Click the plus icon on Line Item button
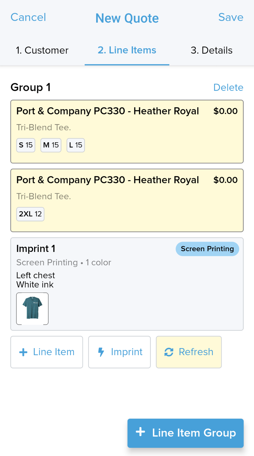 tap(23, 352)
